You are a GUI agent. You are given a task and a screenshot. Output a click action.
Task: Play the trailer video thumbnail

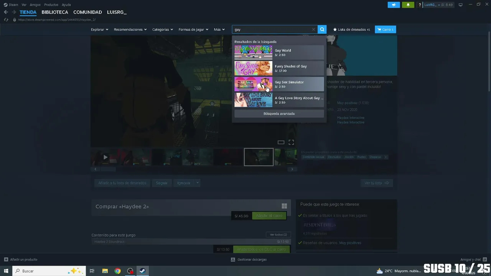105,157
